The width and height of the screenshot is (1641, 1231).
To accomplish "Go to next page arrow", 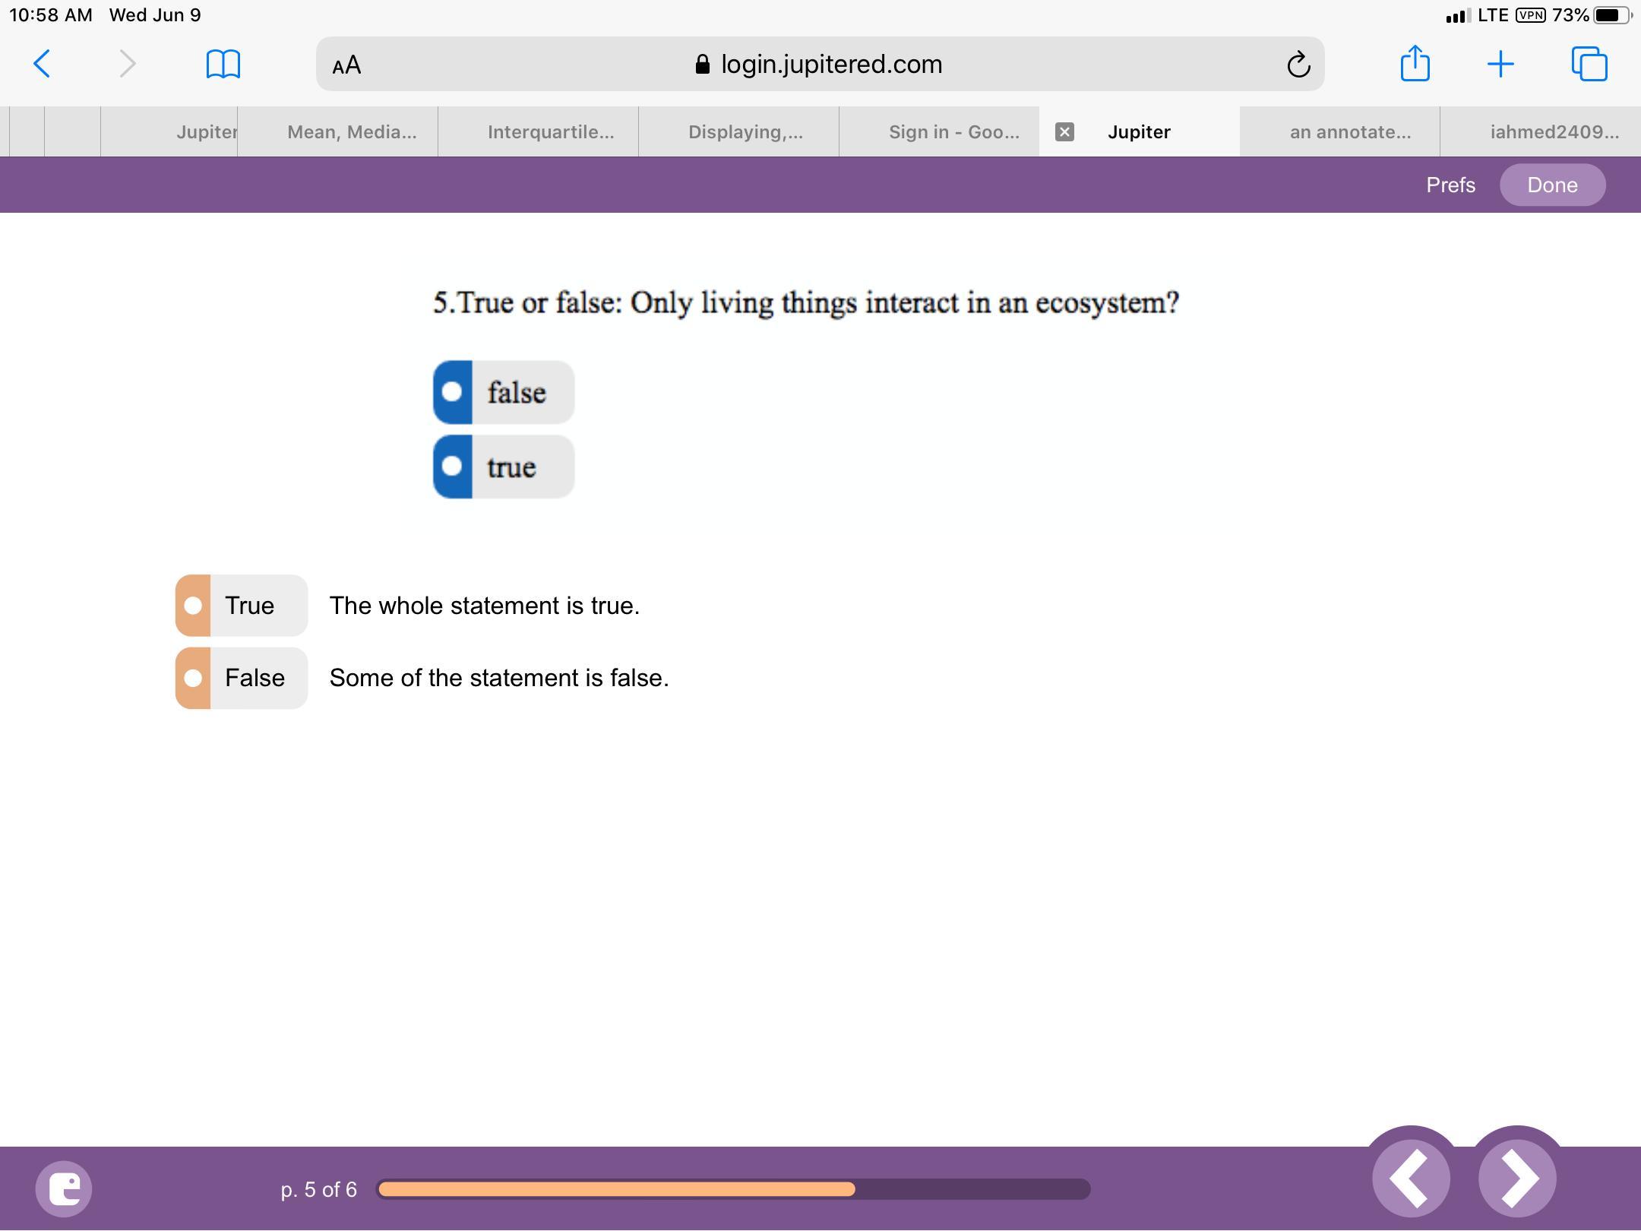I will point(1517,1179).
